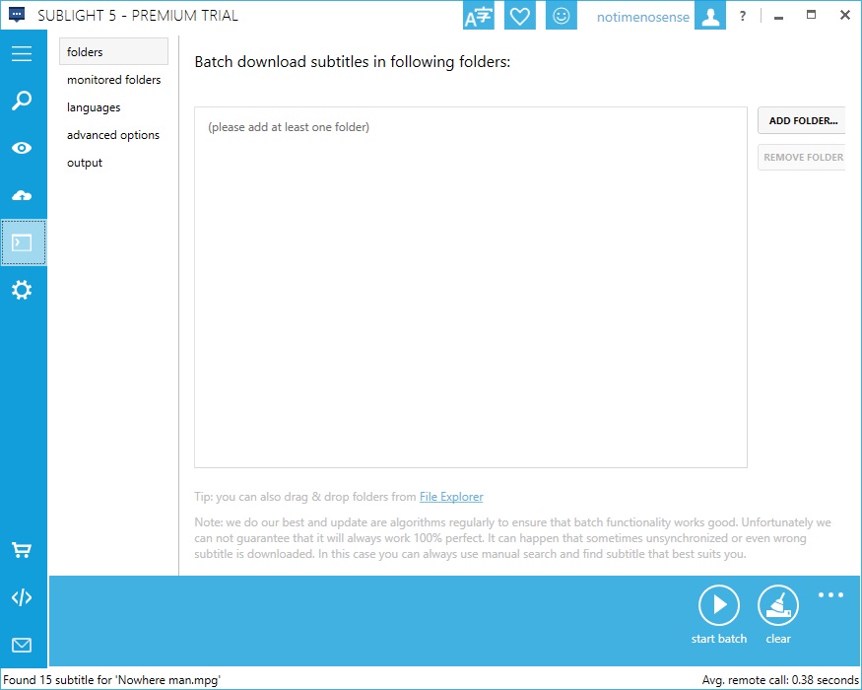Open the envelope mail icon in sidebar
This screenshot has width=862, height=690.
22,645
